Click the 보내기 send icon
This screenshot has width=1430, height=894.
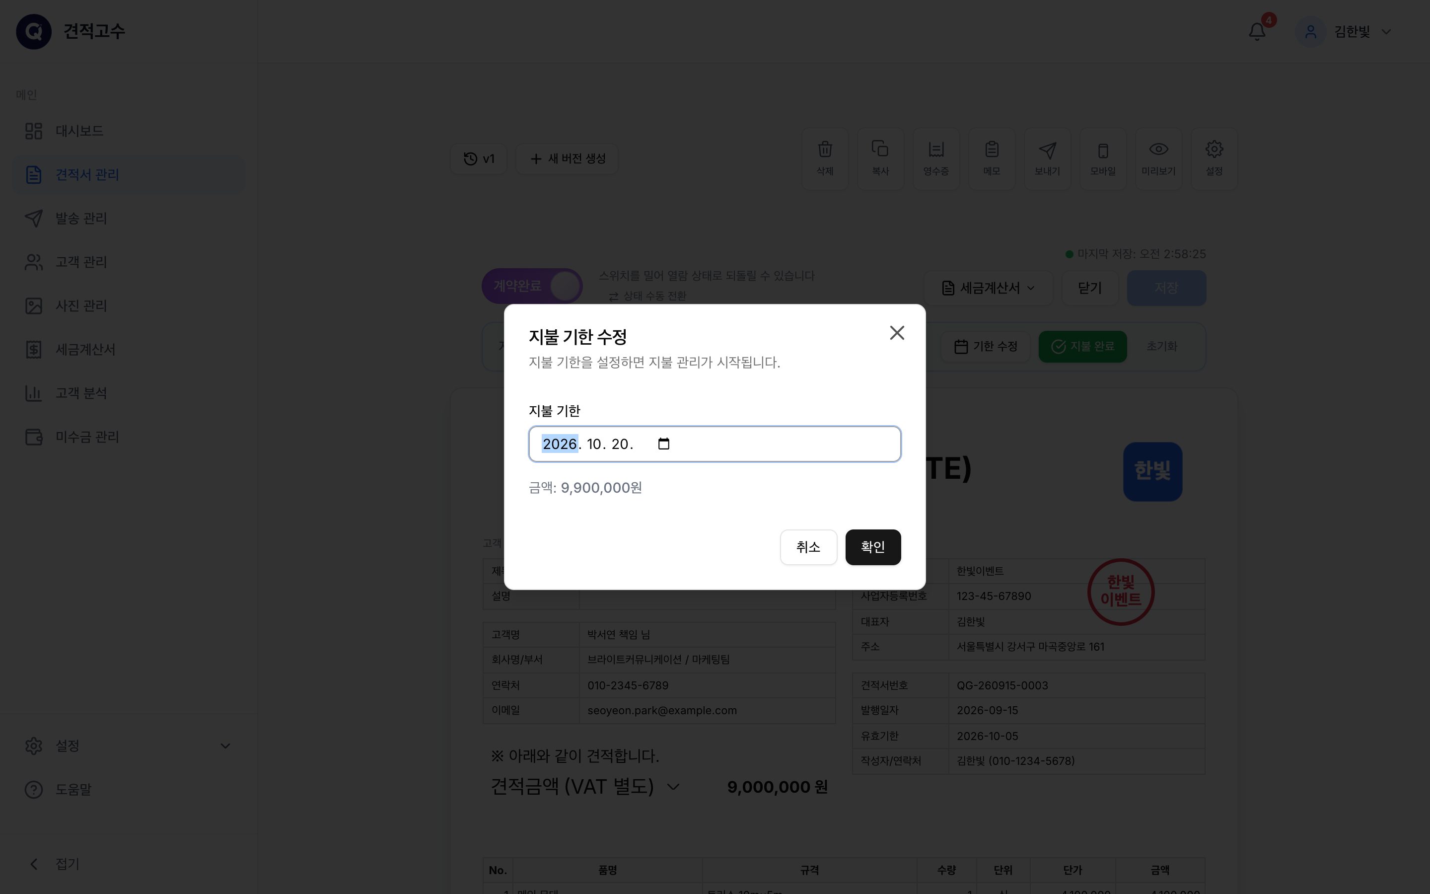[x=1047, y=158]
